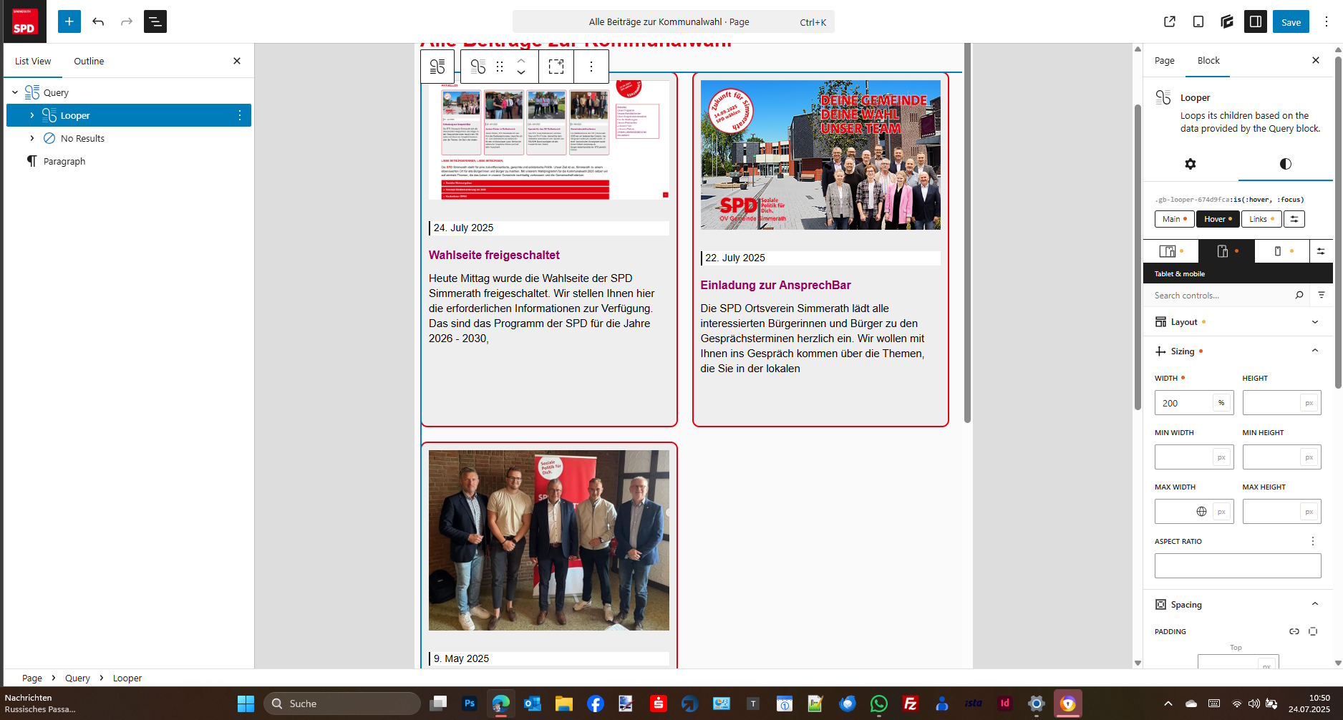Toggle linked padding sides icon
Image resolution: width=1343 pixels, height=720 pixels.
tap(1294, 631)
